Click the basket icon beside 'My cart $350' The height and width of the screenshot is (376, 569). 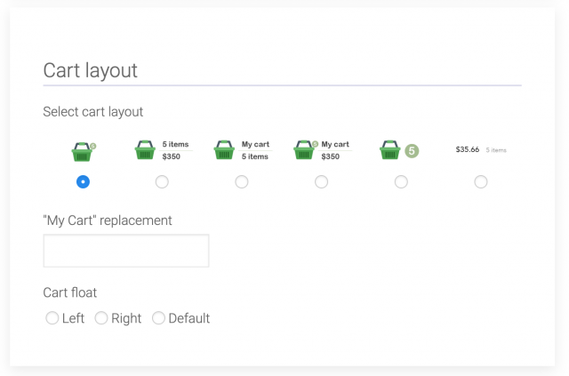tap(305, 151)
